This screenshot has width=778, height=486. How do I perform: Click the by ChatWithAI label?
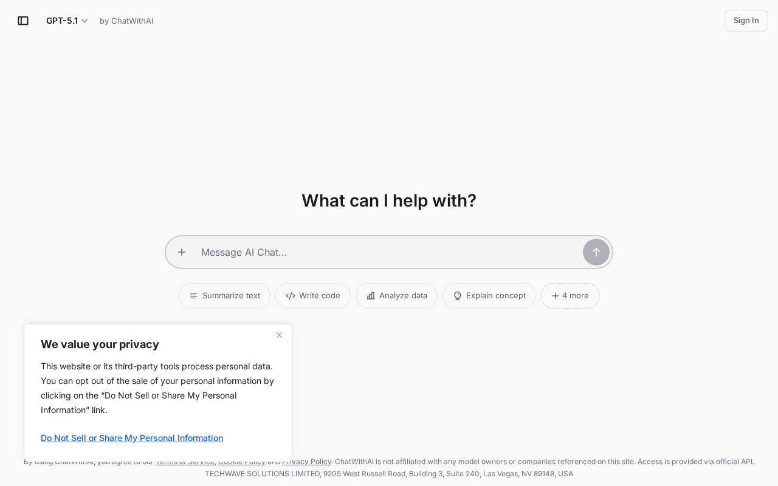pos(126,21)
